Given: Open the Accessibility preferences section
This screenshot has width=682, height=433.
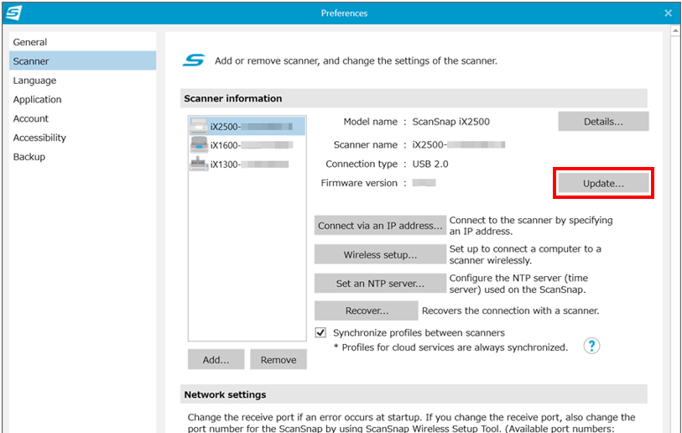Looking at the screenshot, I should 83,138.
